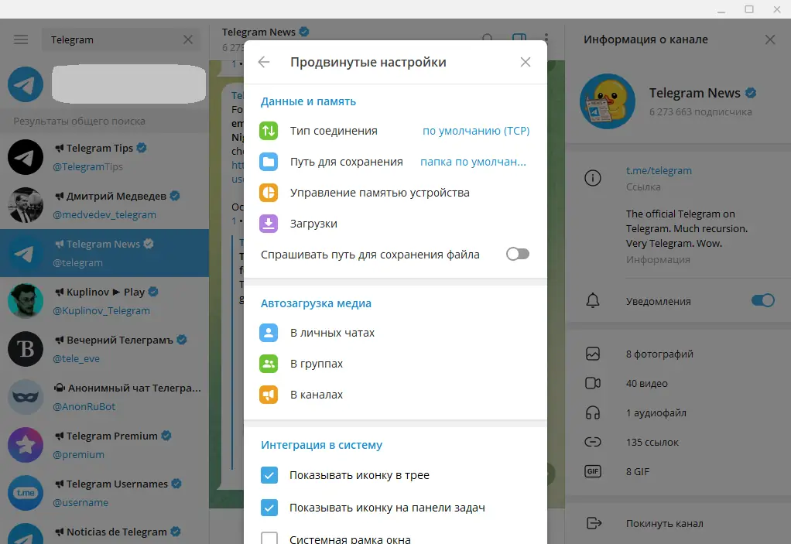Select the Telegram News chat

104,253
